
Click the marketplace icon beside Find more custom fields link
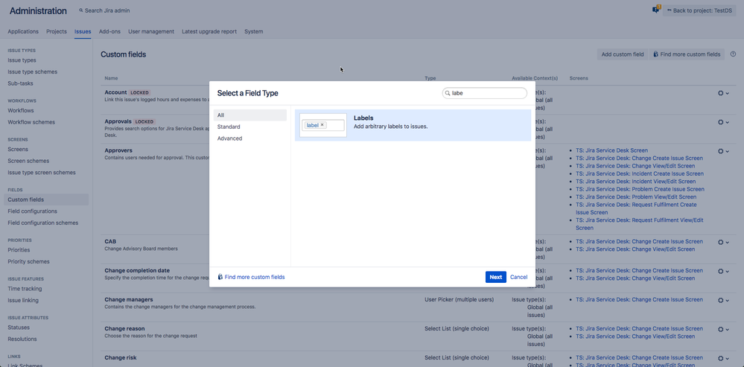[x=220, y=277]
